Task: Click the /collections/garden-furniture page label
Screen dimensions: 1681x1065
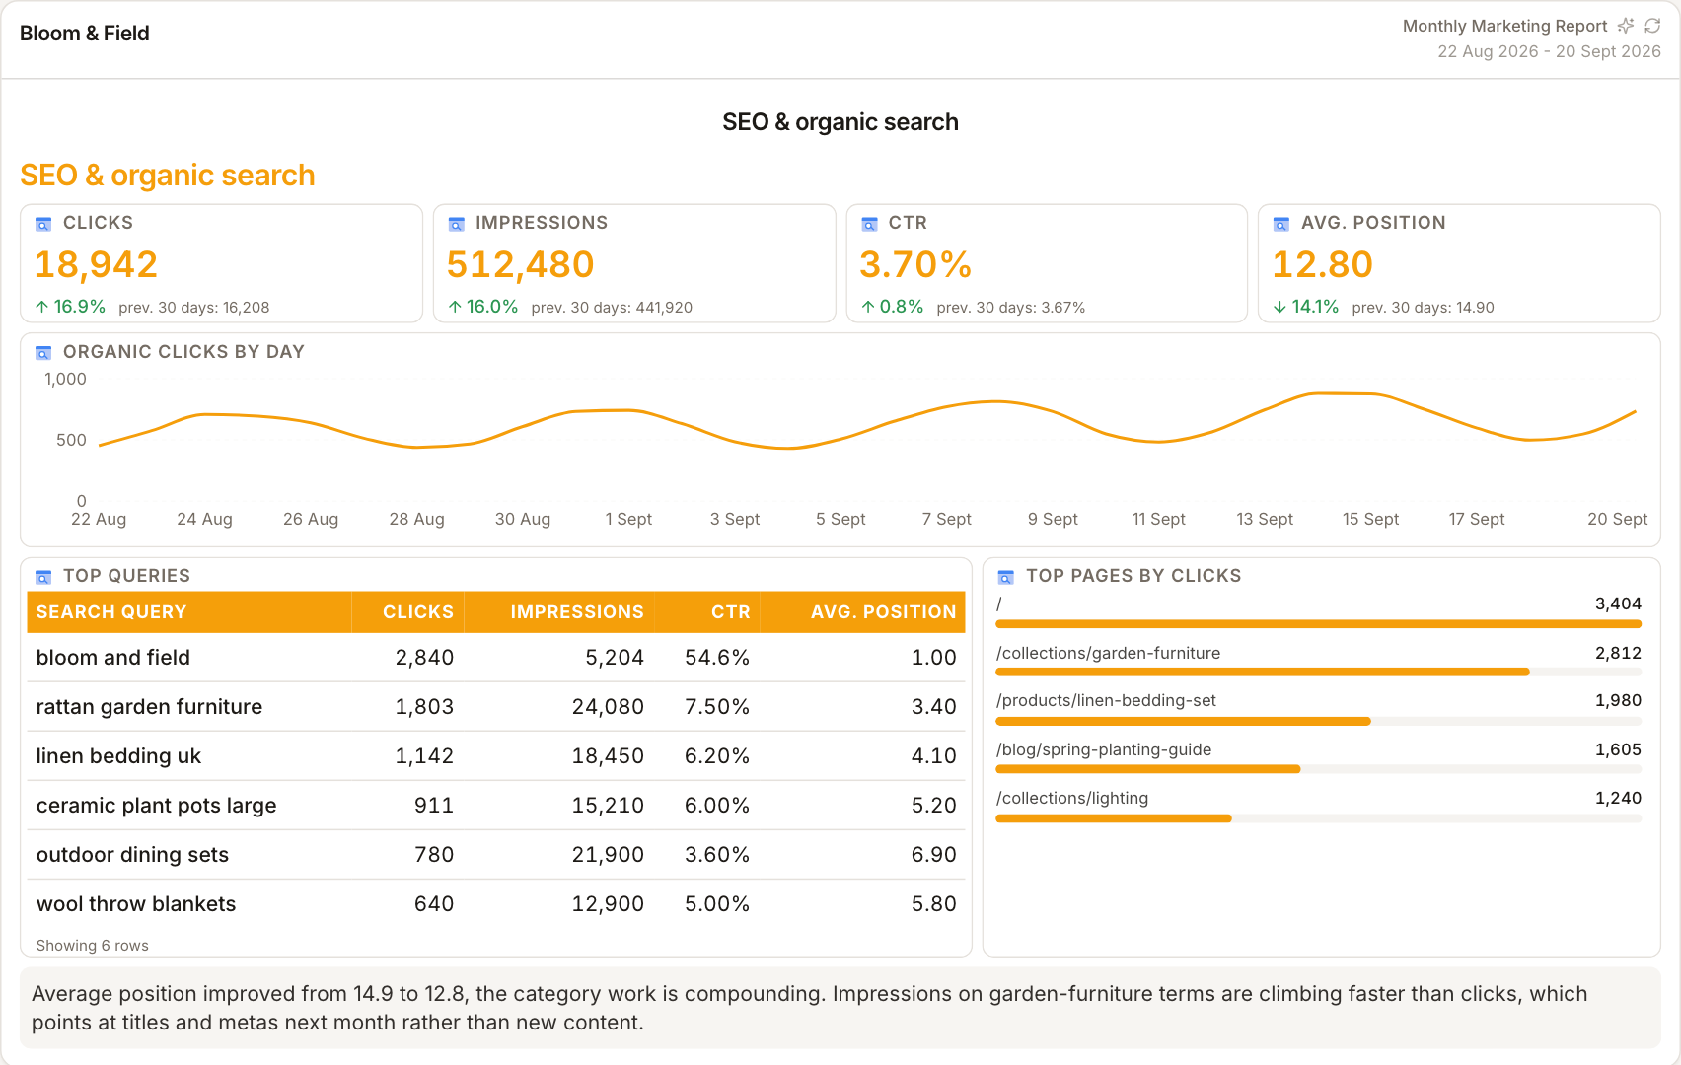Action: 1108,653
